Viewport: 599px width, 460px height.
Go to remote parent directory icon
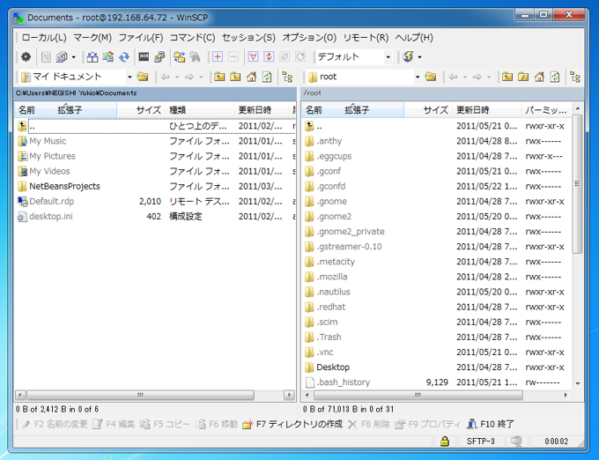tap(507, 77)
